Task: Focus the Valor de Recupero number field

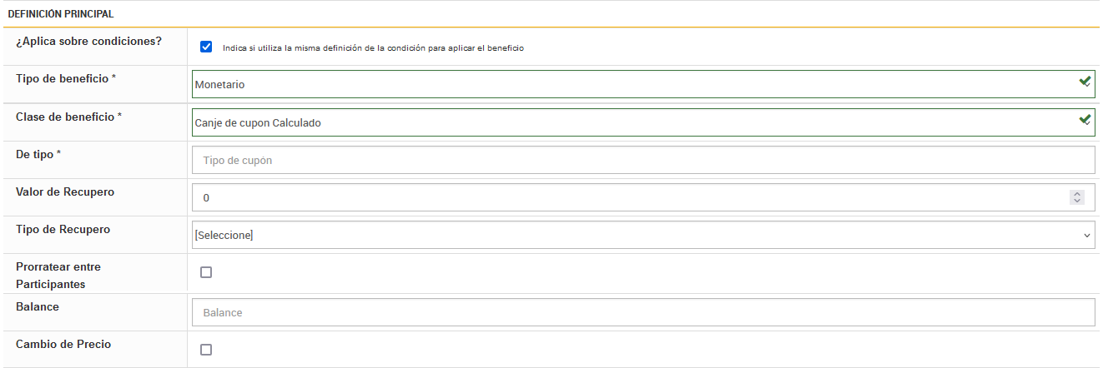Action: [x=626, y=198]
